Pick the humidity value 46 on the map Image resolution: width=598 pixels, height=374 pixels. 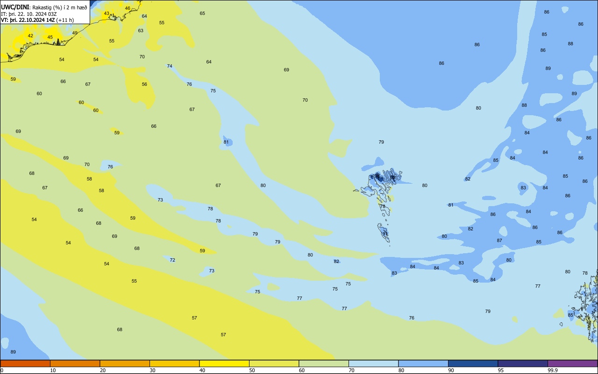[x=128, y=8]
